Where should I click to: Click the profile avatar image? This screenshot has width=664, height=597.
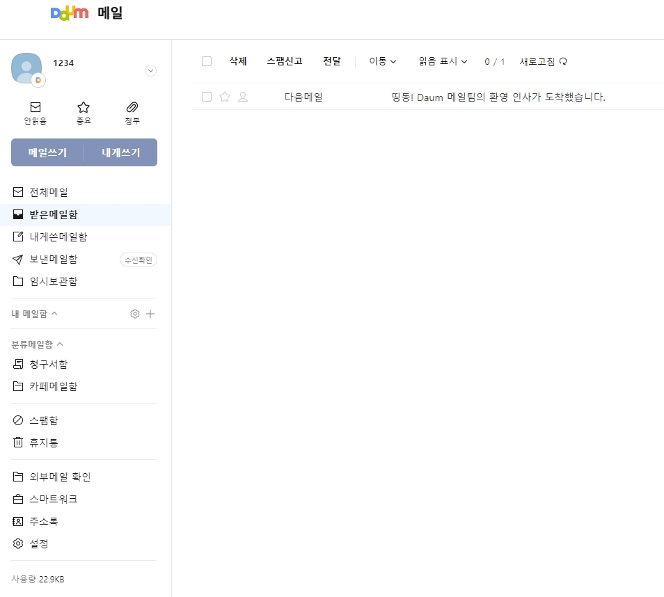(27, 69)
